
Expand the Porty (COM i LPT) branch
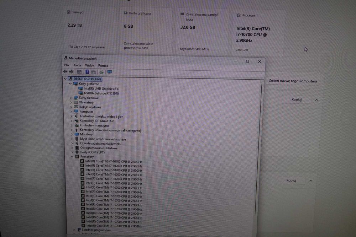click(72, 152)
